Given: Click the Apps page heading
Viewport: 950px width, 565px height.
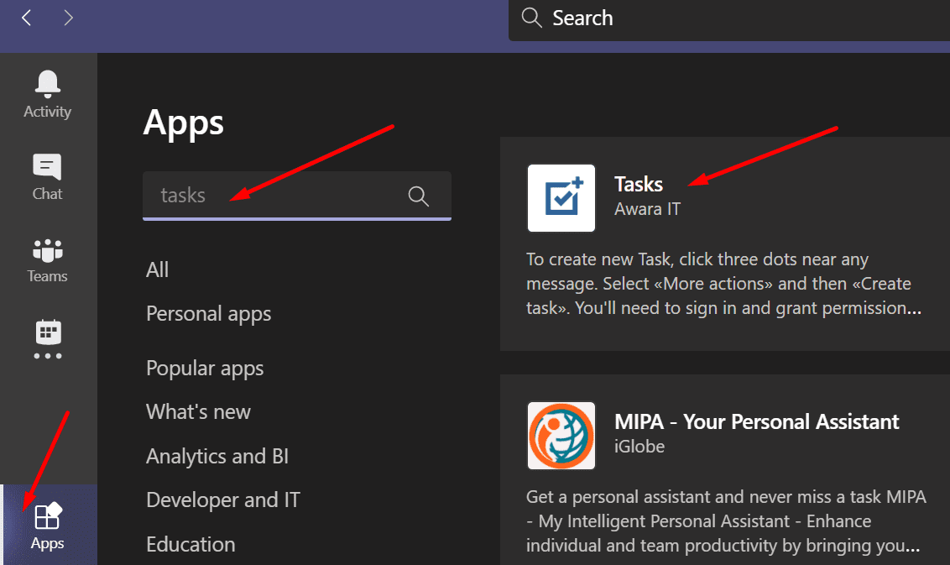Looking at the screenshot, I should [183, 123].
